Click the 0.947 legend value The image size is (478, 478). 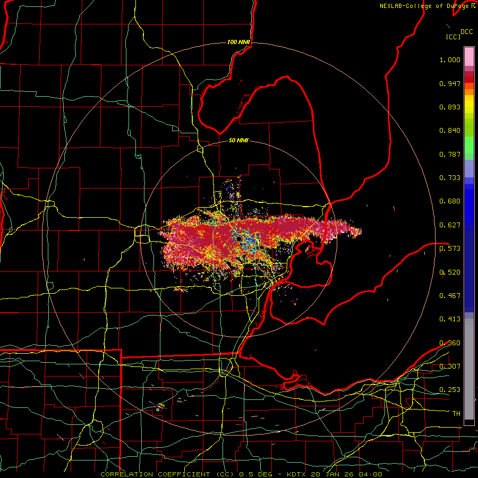pos(450,83)
